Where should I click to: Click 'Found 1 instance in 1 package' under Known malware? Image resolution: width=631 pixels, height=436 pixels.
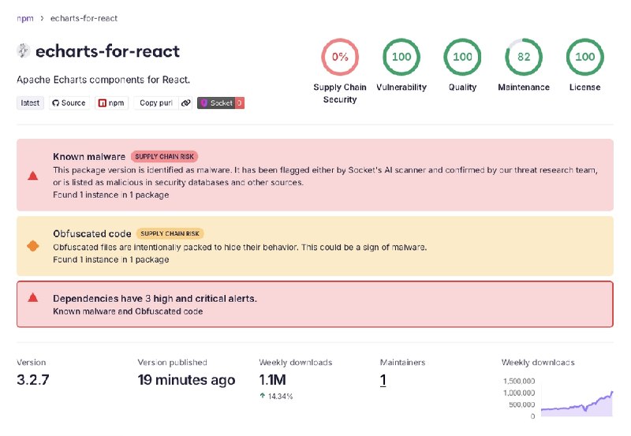(110, 195)
